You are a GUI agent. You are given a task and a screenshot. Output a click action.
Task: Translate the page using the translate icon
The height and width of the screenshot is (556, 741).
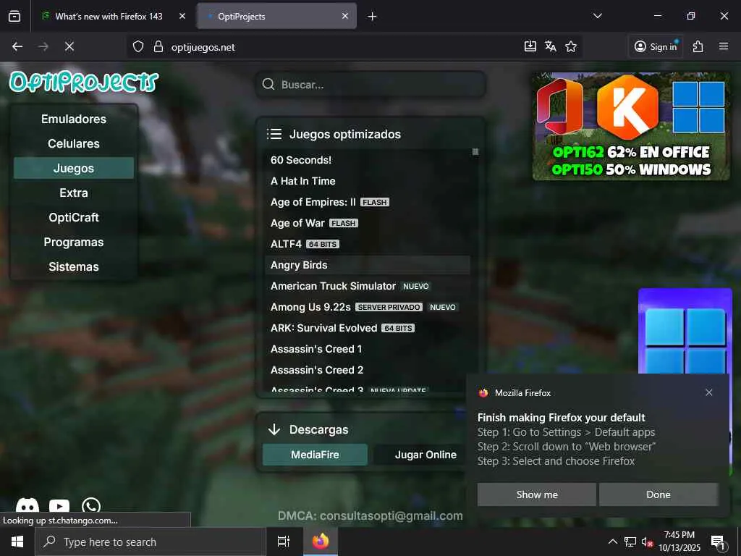point(551,46)
